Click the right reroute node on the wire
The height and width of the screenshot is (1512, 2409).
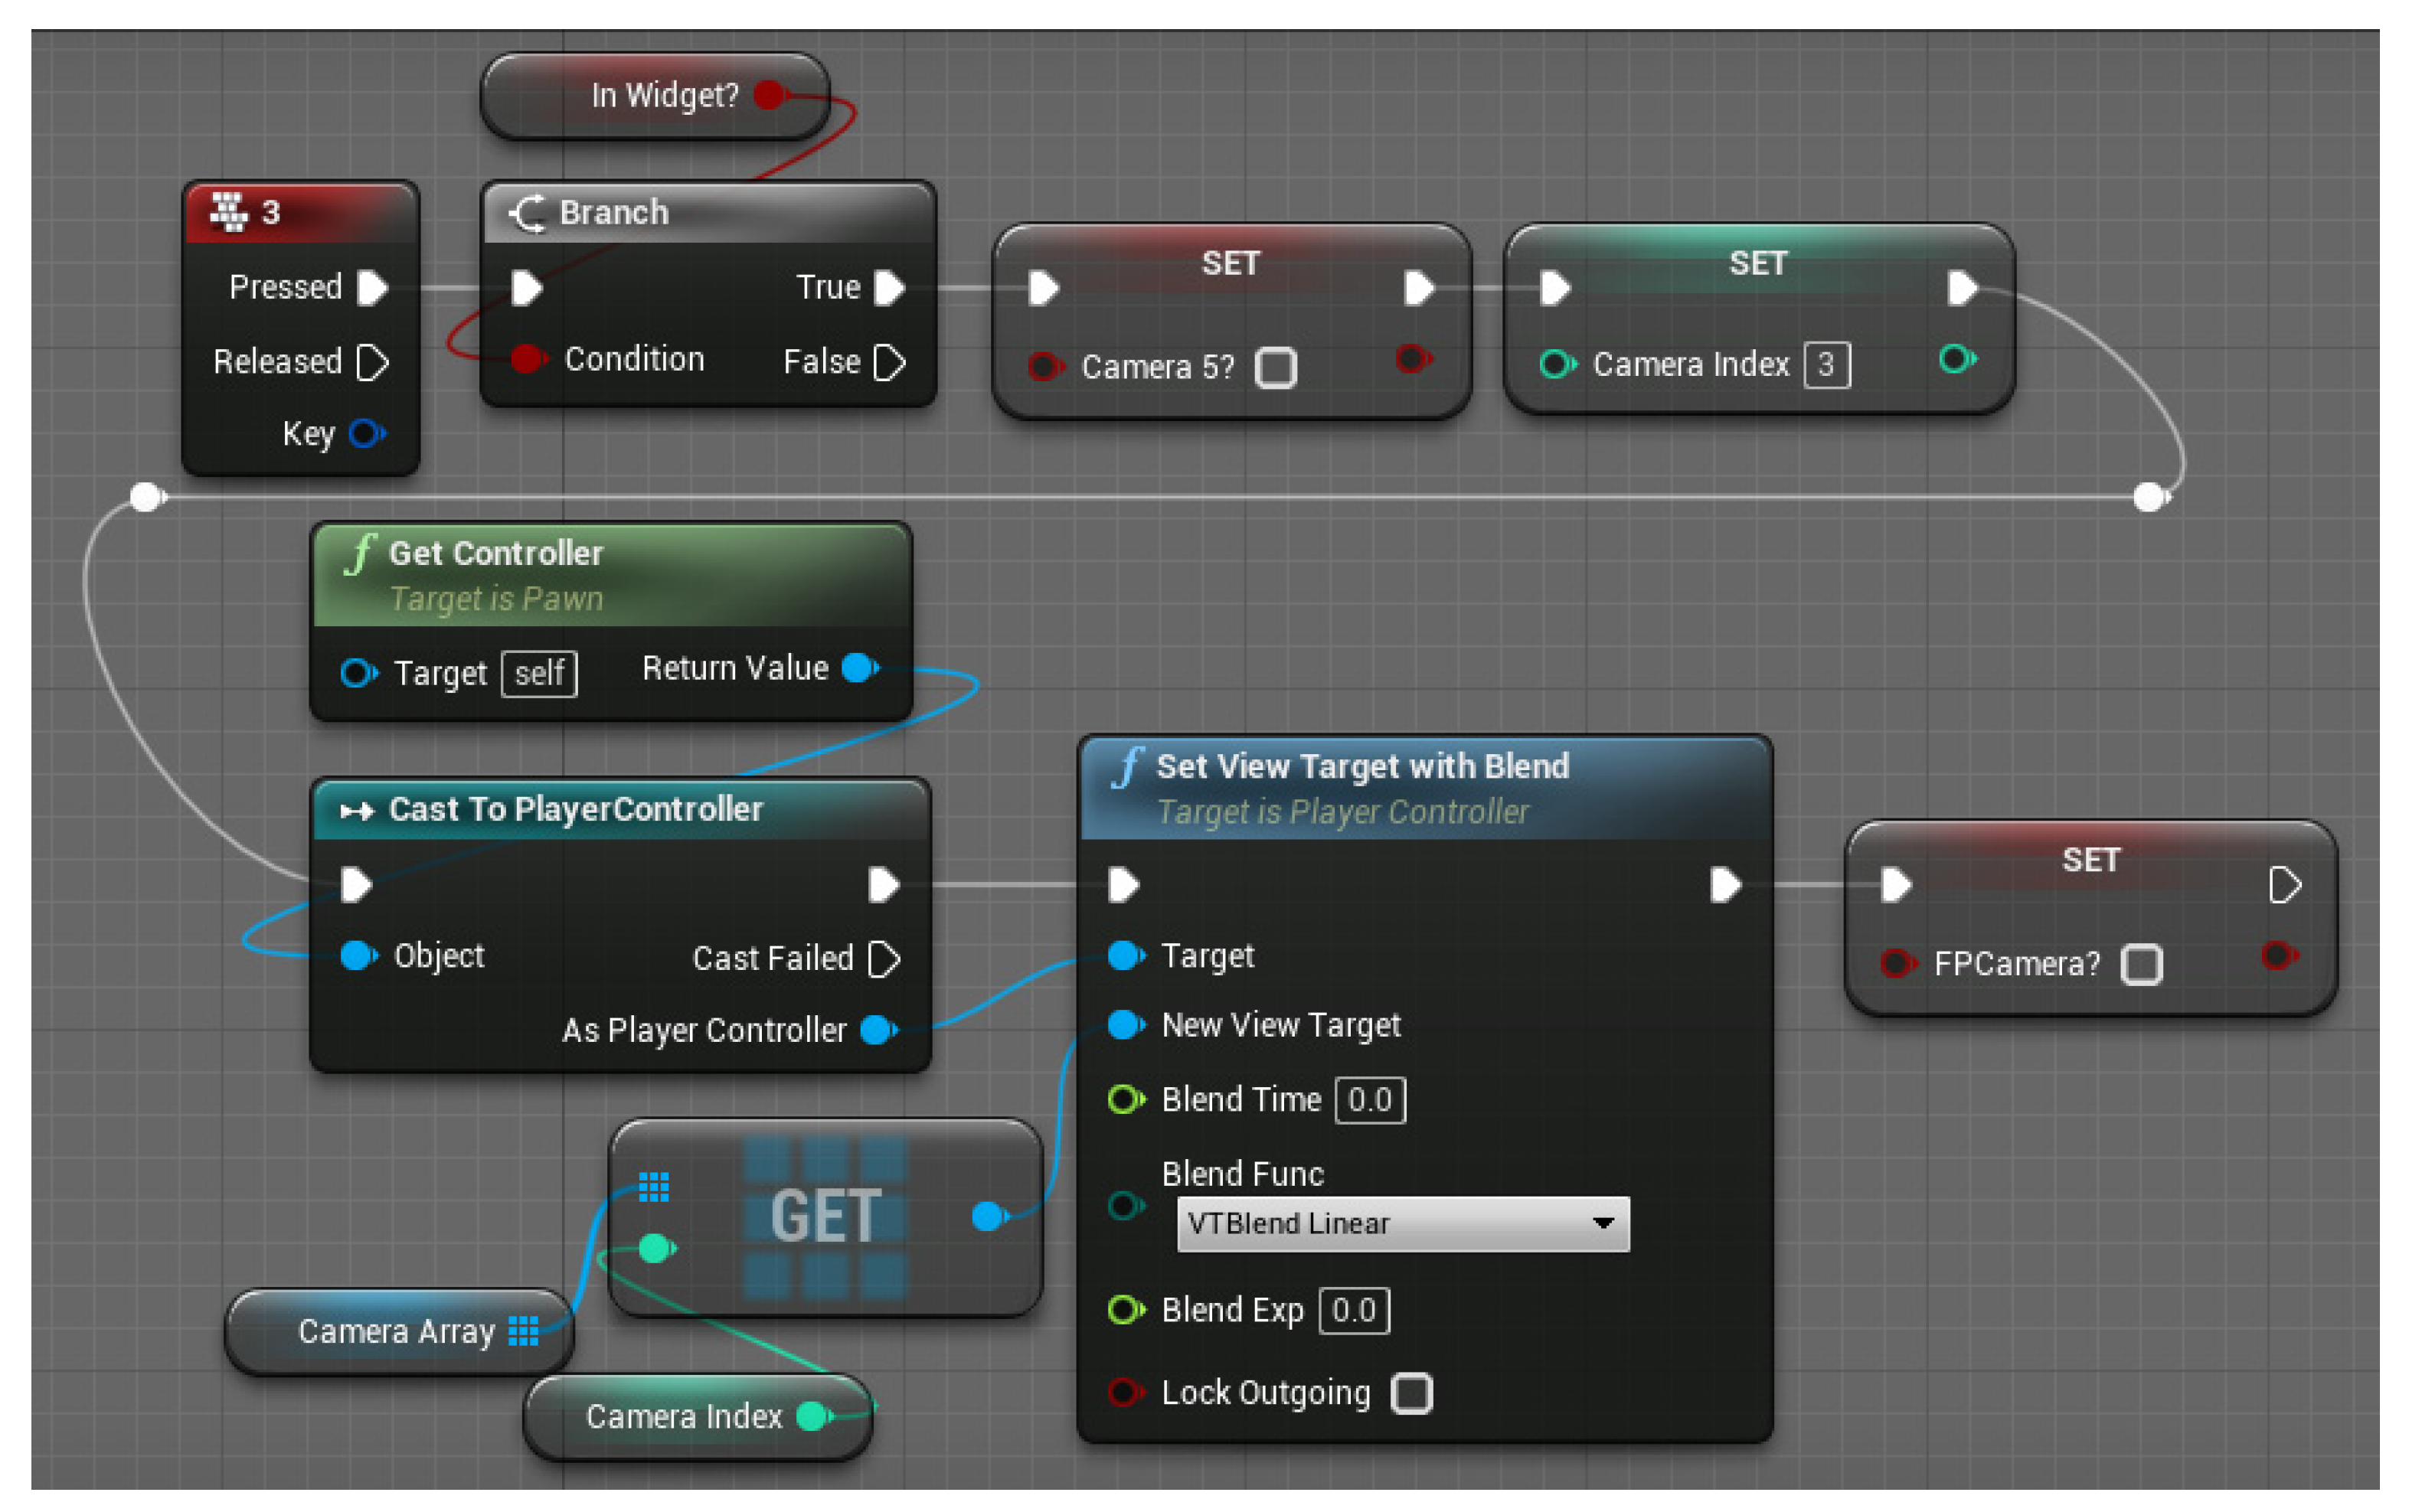click(x=2148, y=497)
